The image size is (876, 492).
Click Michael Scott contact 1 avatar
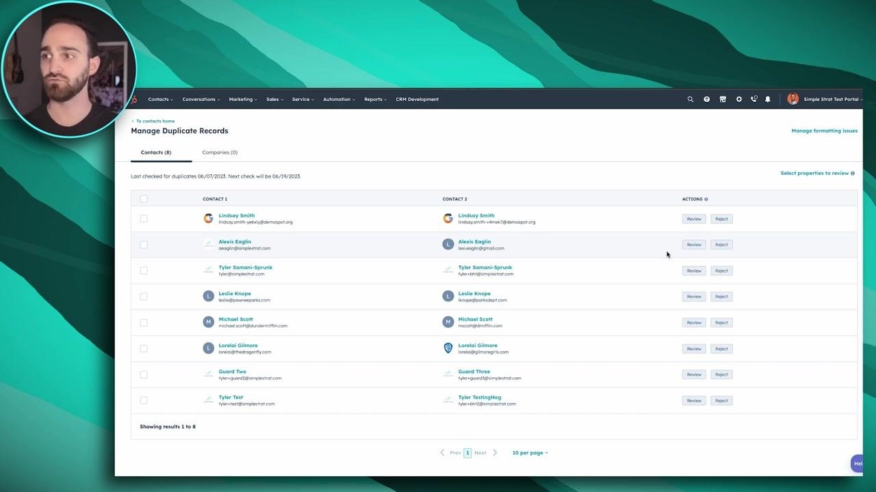tap(208, 323)
